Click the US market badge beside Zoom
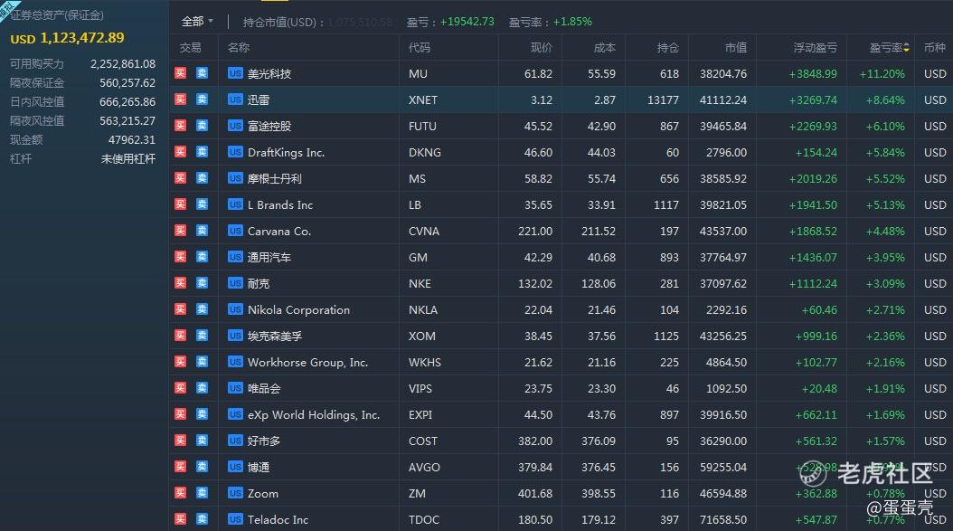Viewport: 953px width, 531px height. coord(235,493)
